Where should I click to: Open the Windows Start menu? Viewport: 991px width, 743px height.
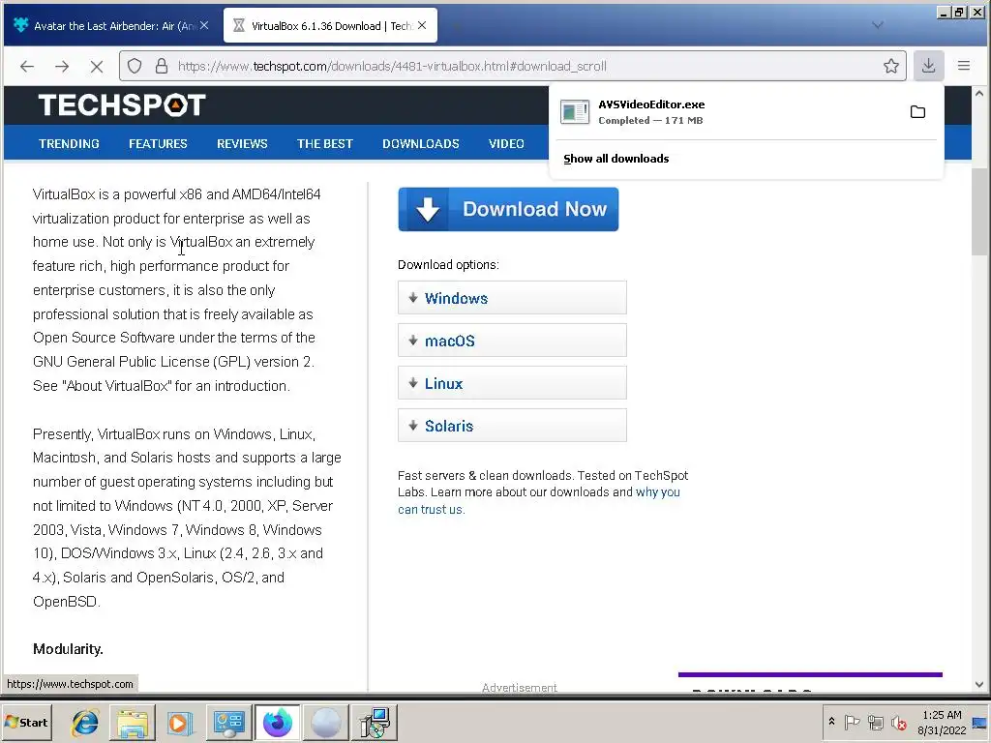coord(26,722)
